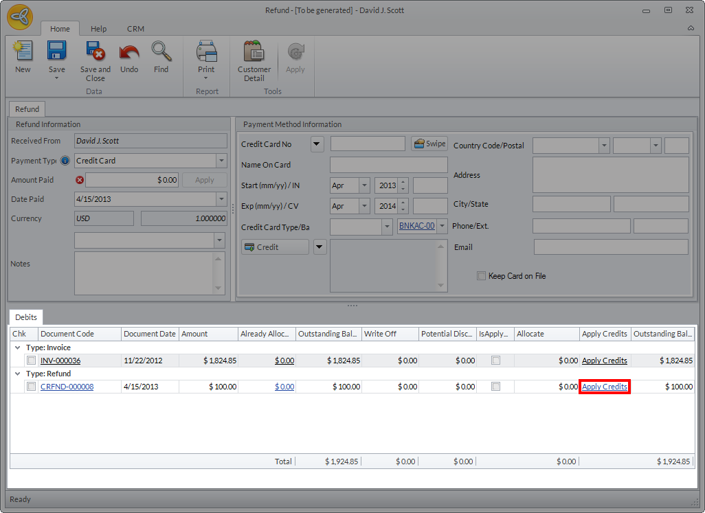Switch to the CRM ribbon tab
The image size is (705, 513).
(x=135, y=29)
